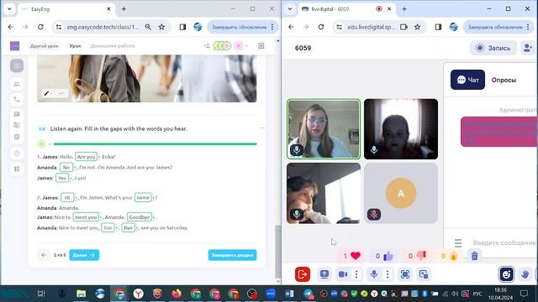
Task: Open the grid apps icon in EasyEng sidebar
Action: (x=17, y=169)
